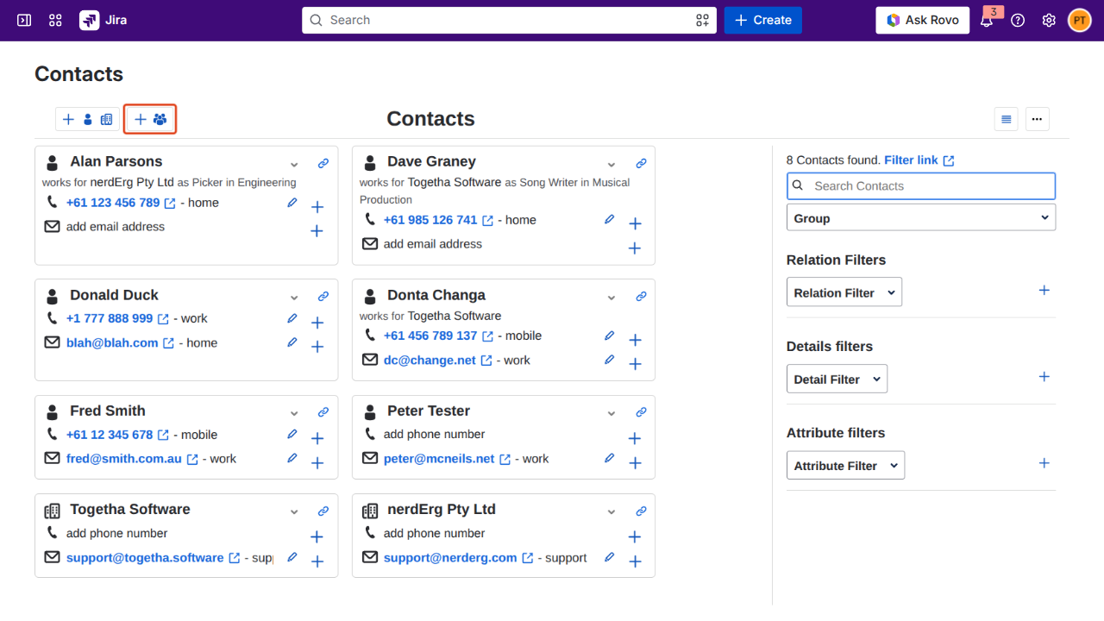The width and height of the screenshot is (1104, 621).
Task: Toggle the Jira sidebar panel icon
Action: [x=24, y=20]
